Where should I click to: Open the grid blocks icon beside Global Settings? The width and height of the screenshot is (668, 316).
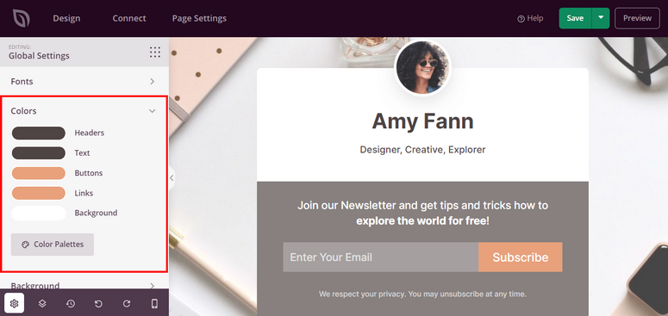tap(155, 53)
